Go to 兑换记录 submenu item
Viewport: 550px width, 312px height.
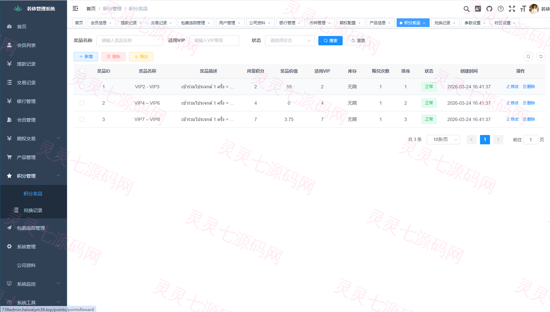(33, 210)
